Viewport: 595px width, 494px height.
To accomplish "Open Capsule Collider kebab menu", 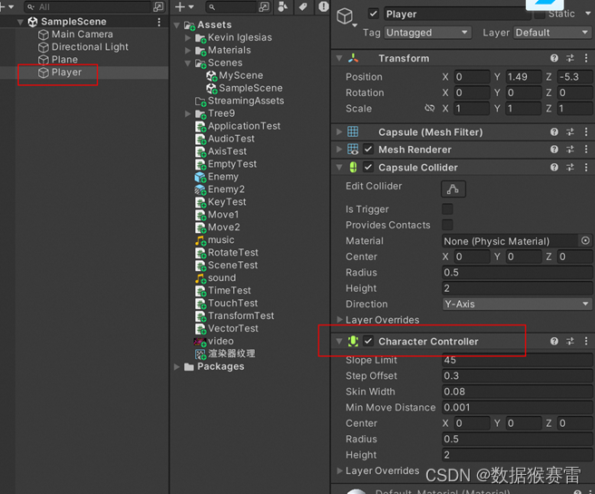I will tap(586, 167).
